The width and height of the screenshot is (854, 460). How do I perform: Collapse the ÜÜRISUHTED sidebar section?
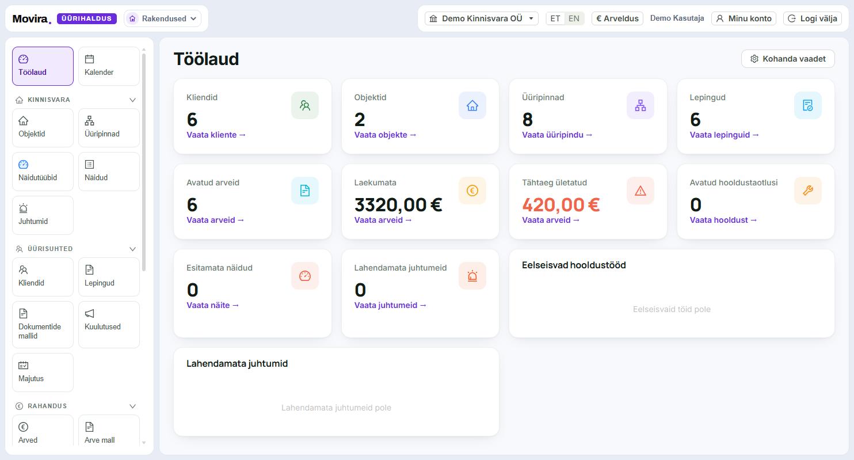tap(132, 249)
